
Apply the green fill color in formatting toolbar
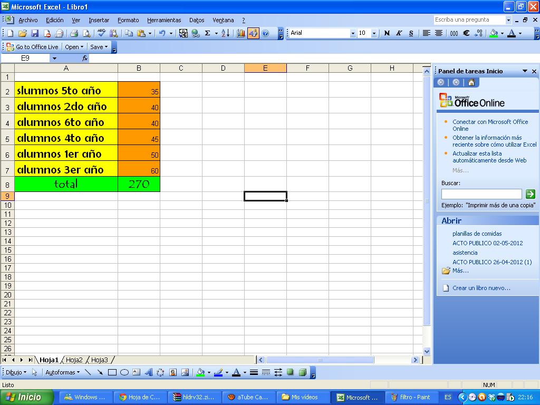point(493,33)
